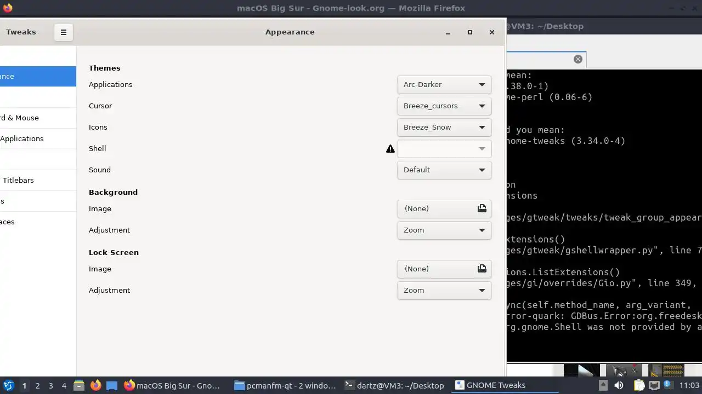
Task: Close the Tweaks window
Action: pyautogui.click(x=492, y=32)
